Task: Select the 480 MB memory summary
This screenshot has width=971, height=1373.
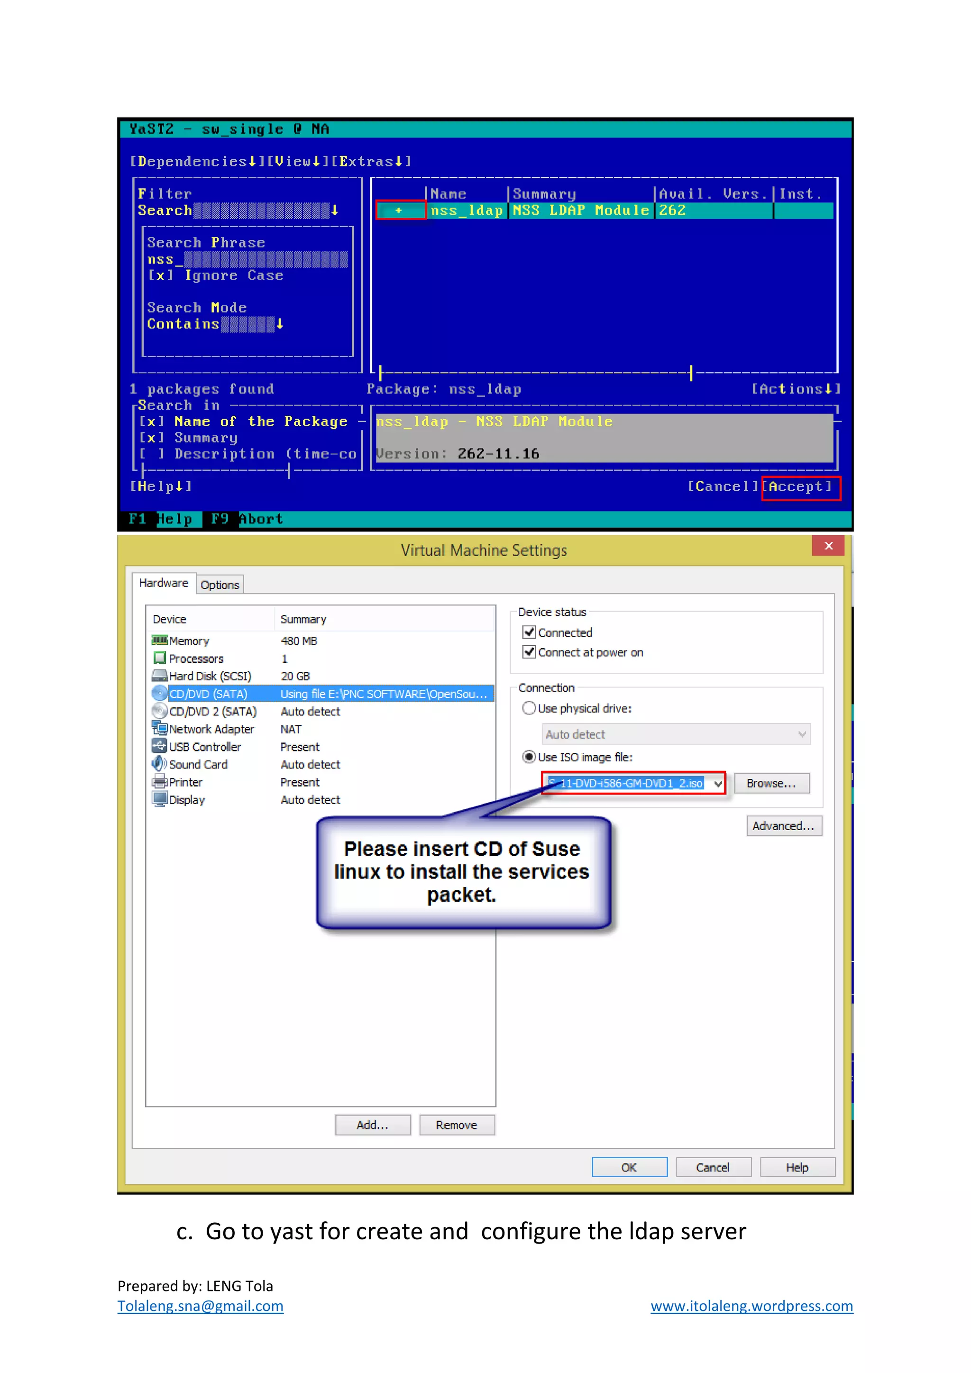Action: (299, 641)
